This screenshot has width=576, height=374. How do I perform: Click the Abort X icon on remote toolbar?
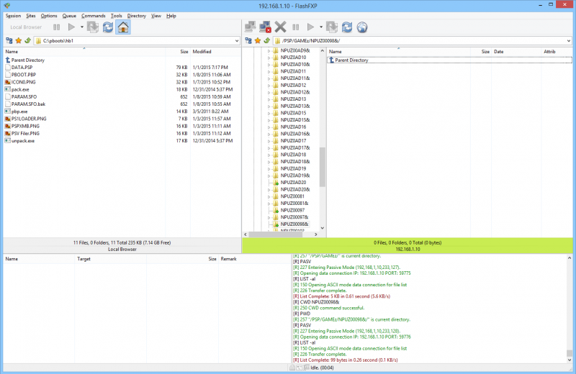coord(281,27)
